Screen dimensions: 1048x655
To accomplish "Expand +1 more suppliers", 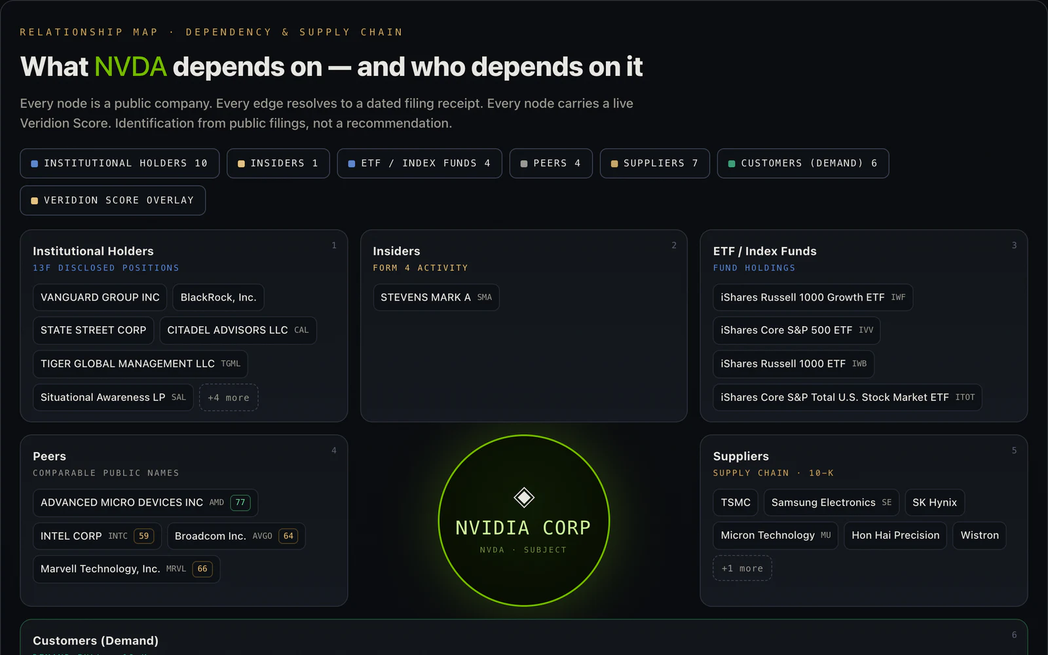I will pyautogui.click(x=742, y=569).
